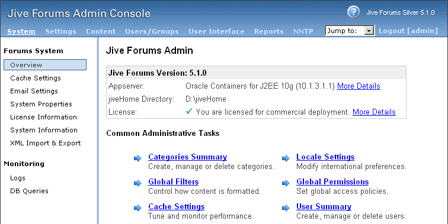Click the arrow icon beside Cache Settings link

[x=137, y=208]
